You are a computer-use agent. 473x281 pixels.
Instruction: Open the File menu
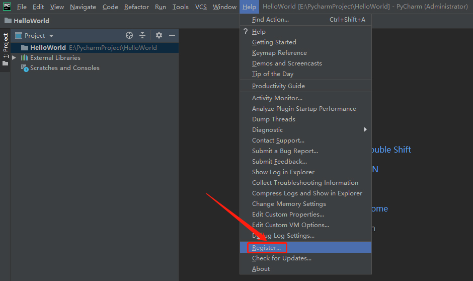22,7
